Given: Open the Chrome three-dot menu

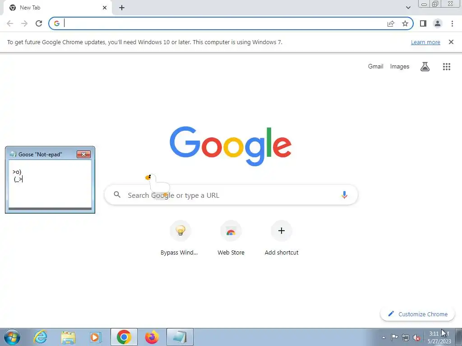Looking at the screenshot, I should 452,23.
